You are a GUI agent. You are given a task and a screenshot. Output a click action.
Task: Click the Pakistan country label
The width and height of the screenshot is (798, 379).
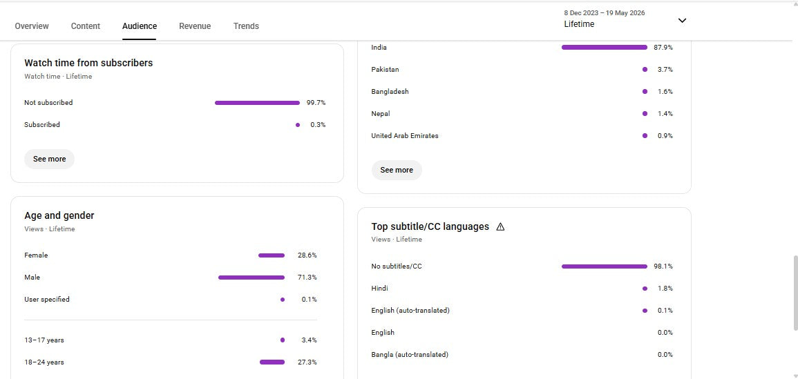point(385,69)
